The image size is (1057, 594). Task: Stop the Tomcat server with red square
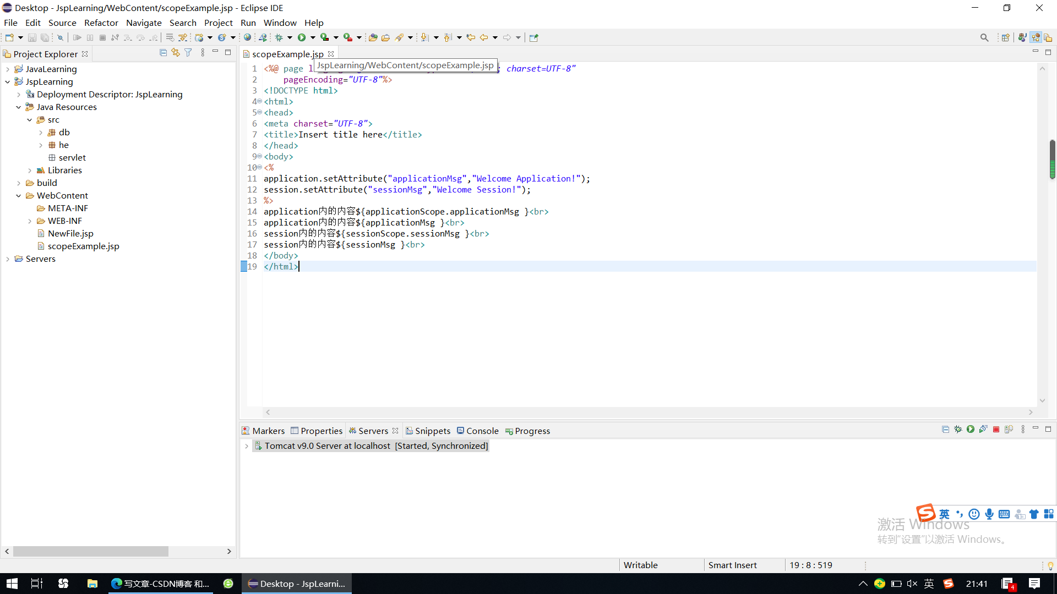[x=996, y=430]
